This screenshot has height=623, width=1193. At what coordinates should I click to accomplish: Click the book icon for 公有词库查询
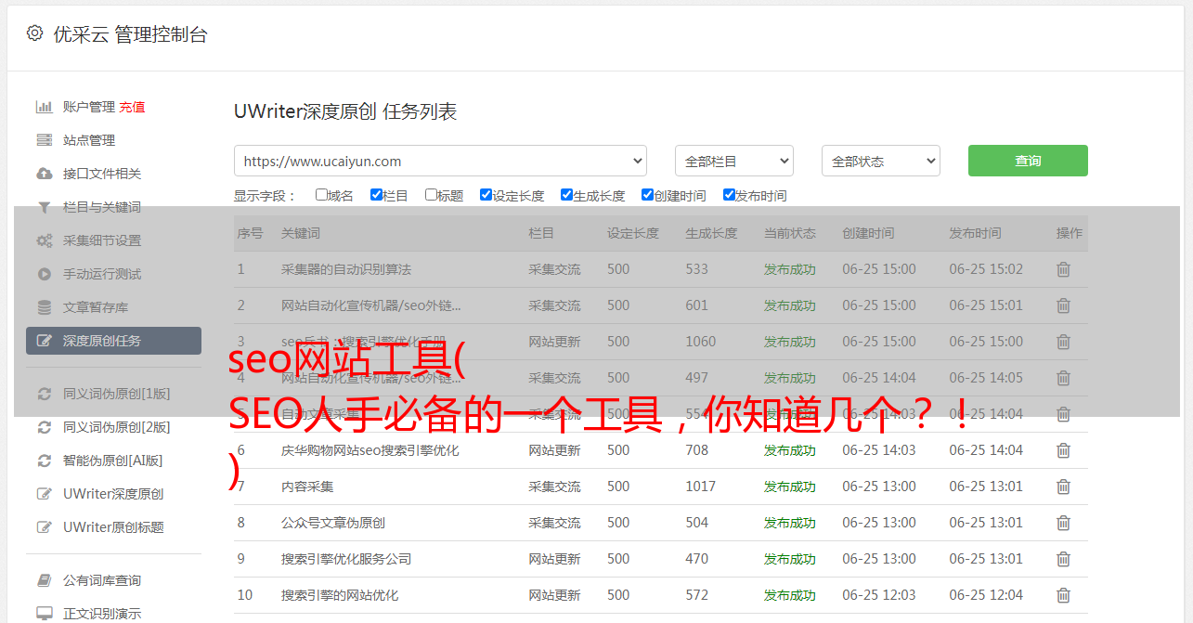44,580
